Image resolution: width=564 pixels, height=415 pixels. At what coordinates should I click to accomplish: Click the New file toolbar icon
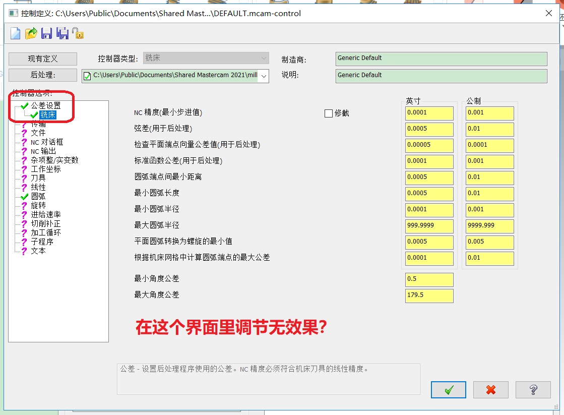16,33
